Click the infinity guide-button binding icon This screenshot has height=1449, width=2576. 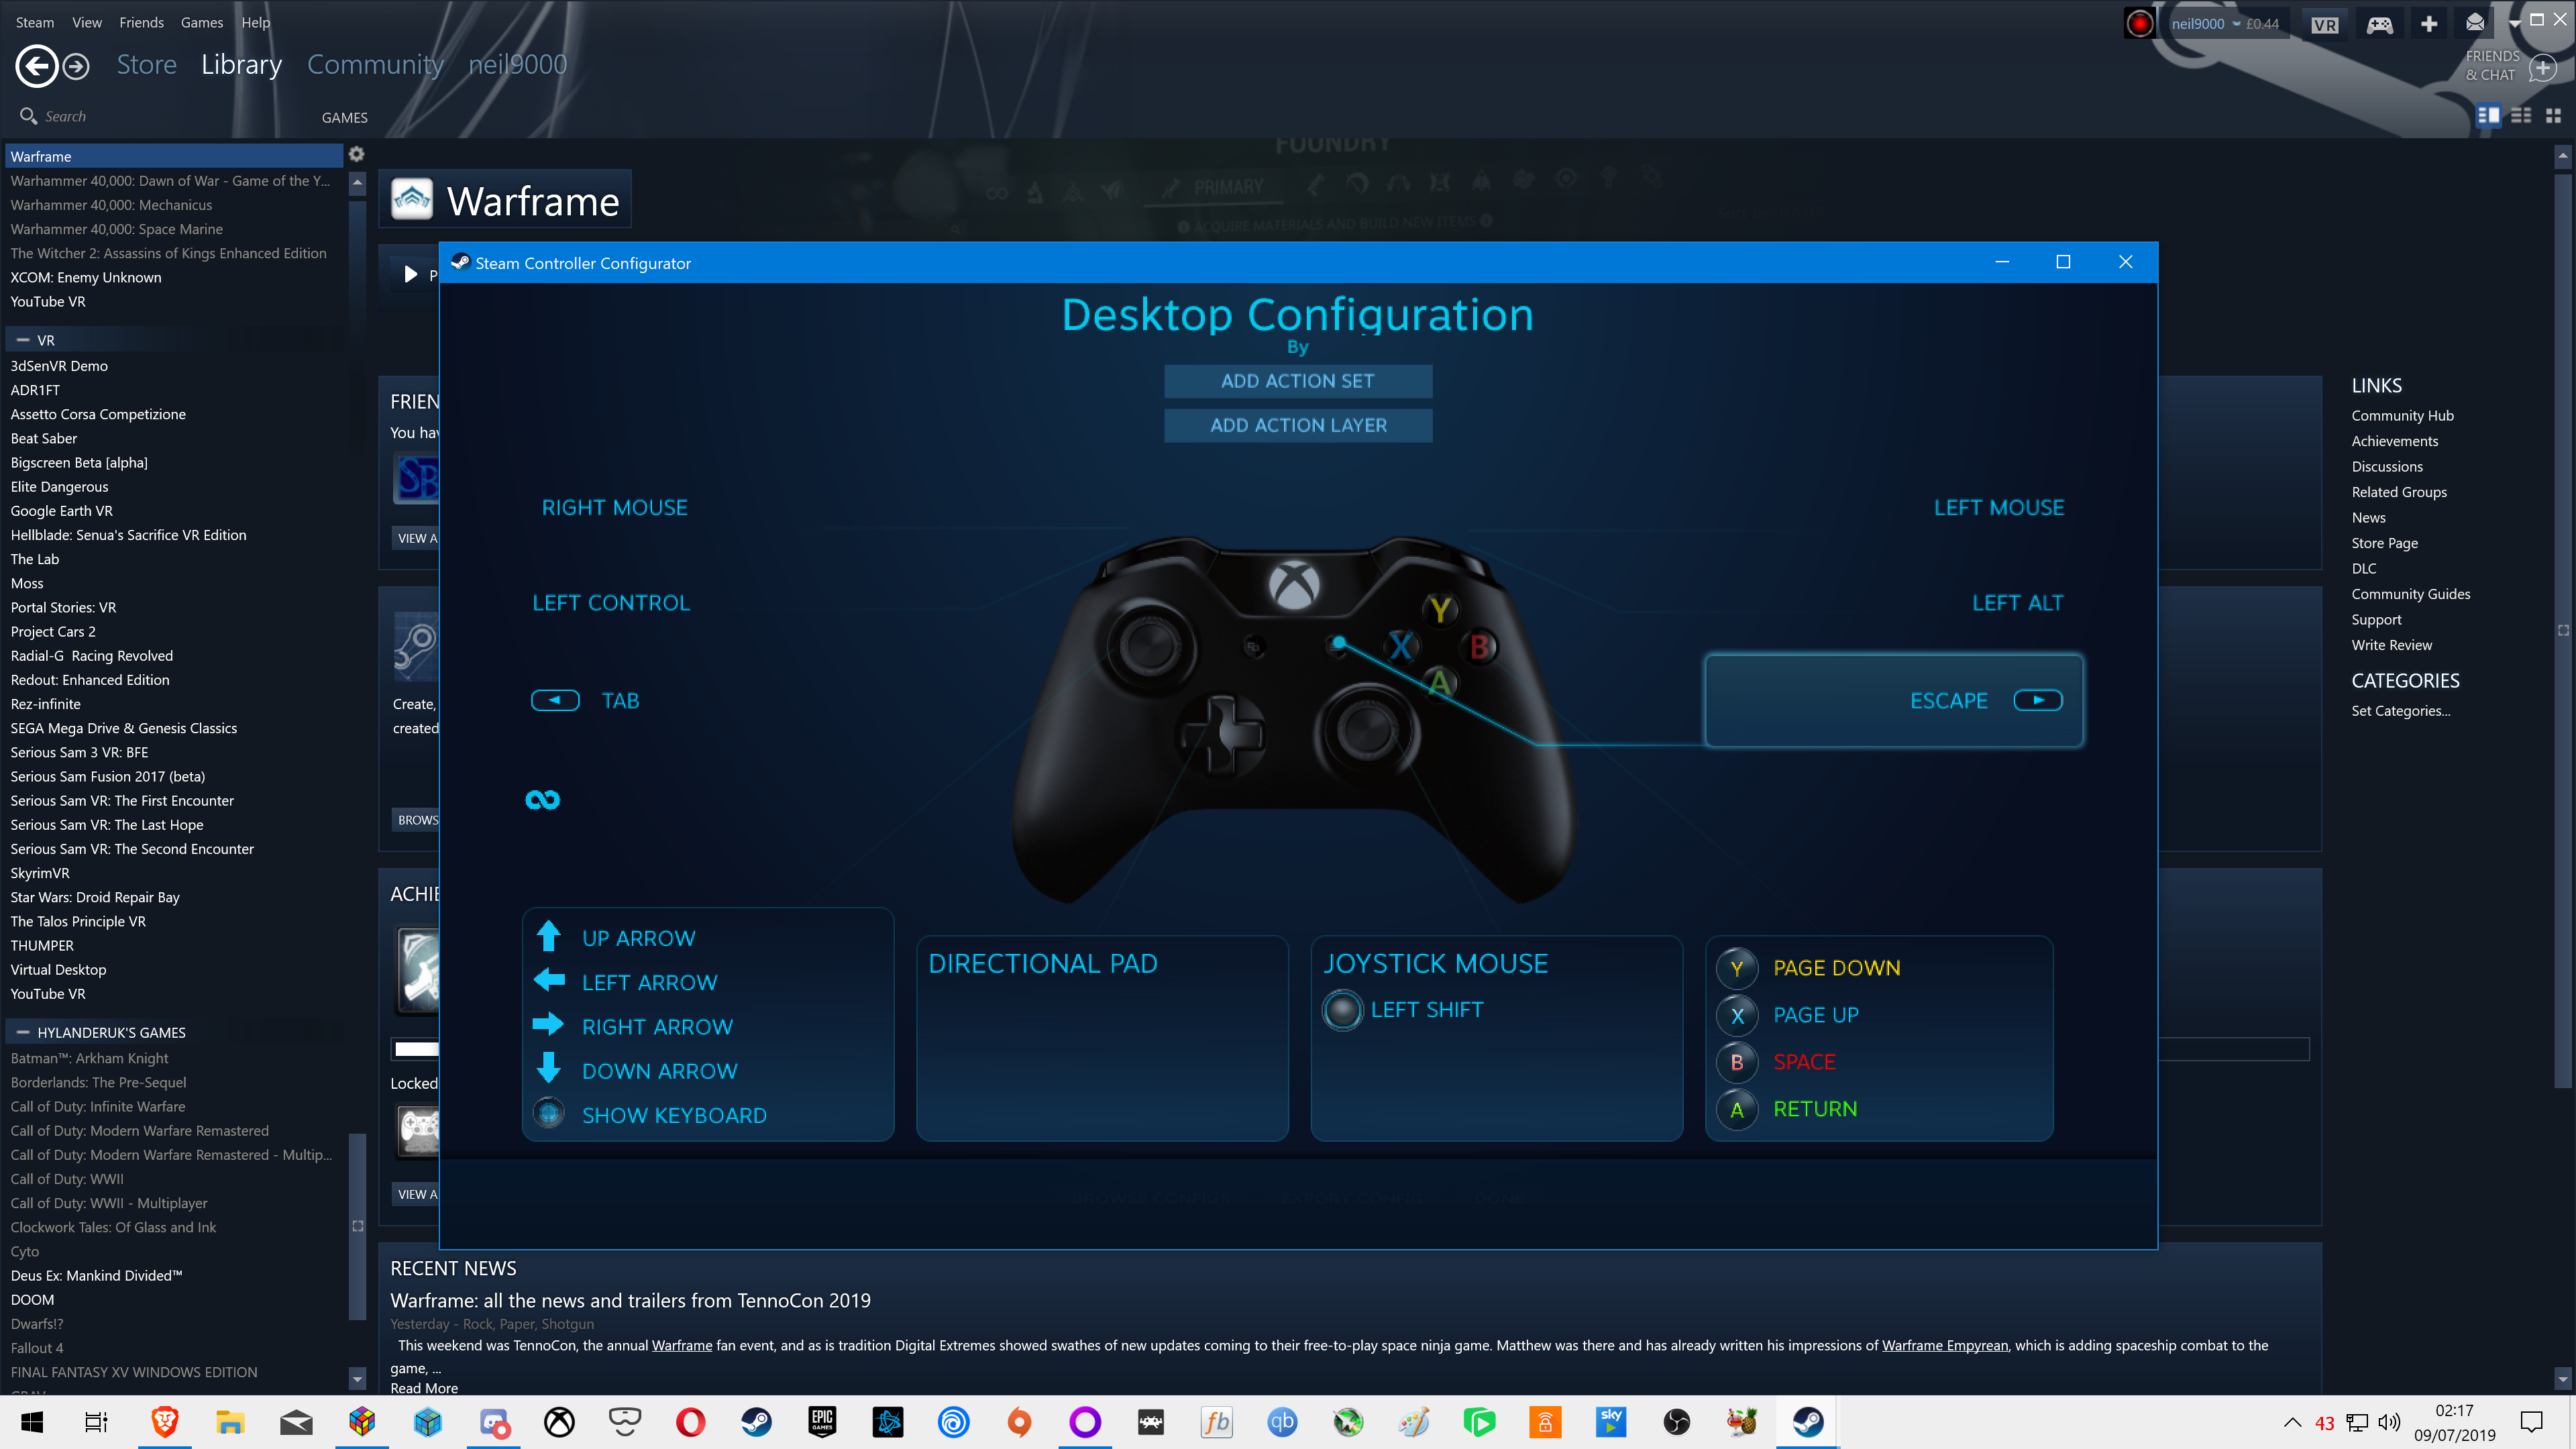[542, 800]
